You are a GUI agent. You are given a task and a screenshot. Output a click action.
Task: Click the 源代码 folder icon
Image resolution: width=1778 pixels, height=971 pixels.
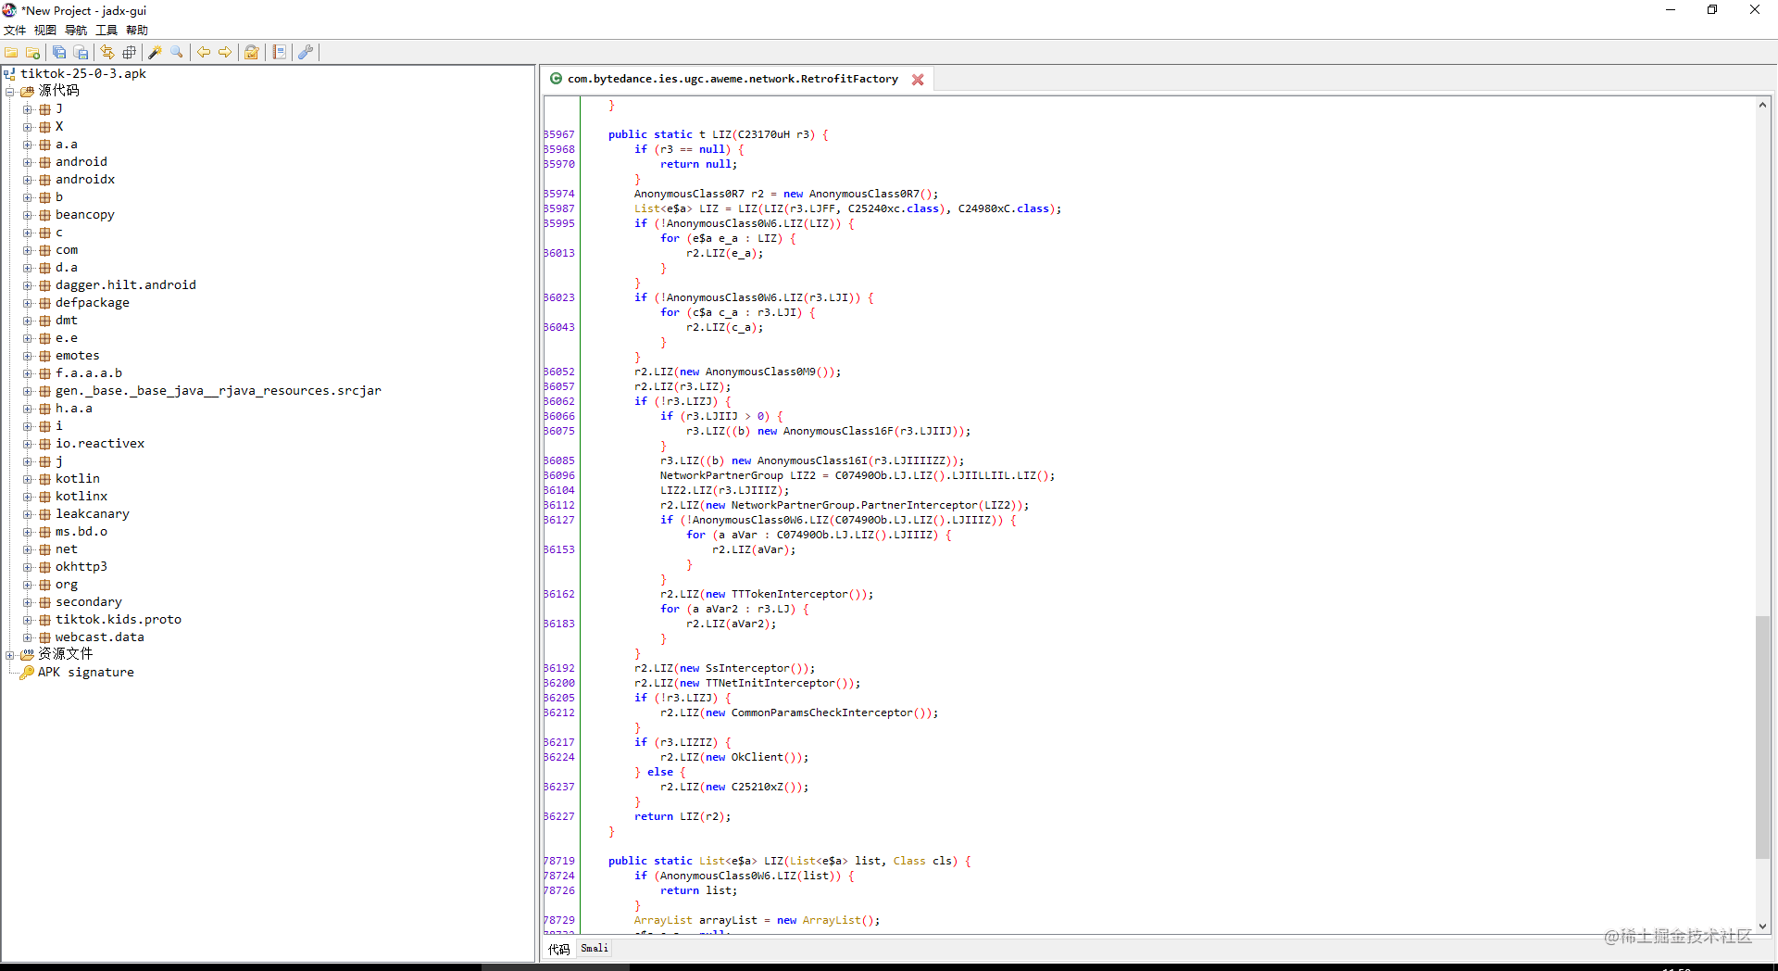point(28,91)
